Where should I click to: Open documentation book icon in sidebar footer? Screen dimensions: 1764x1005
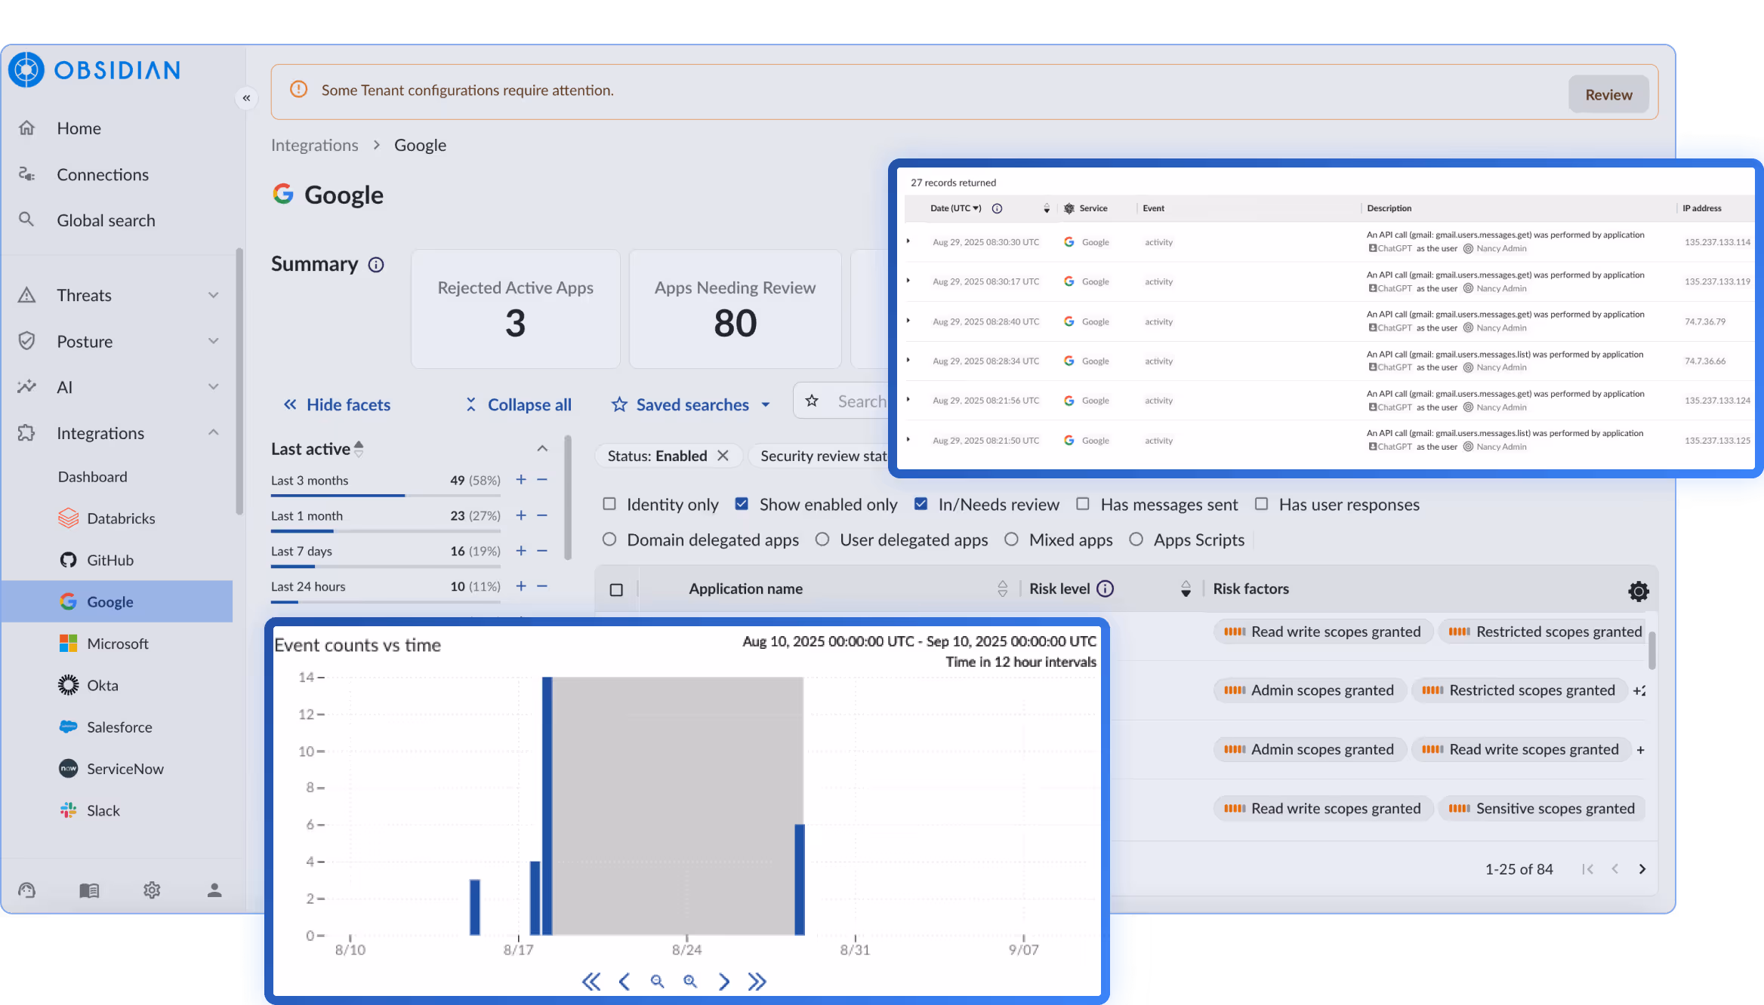tap(89, 890)
